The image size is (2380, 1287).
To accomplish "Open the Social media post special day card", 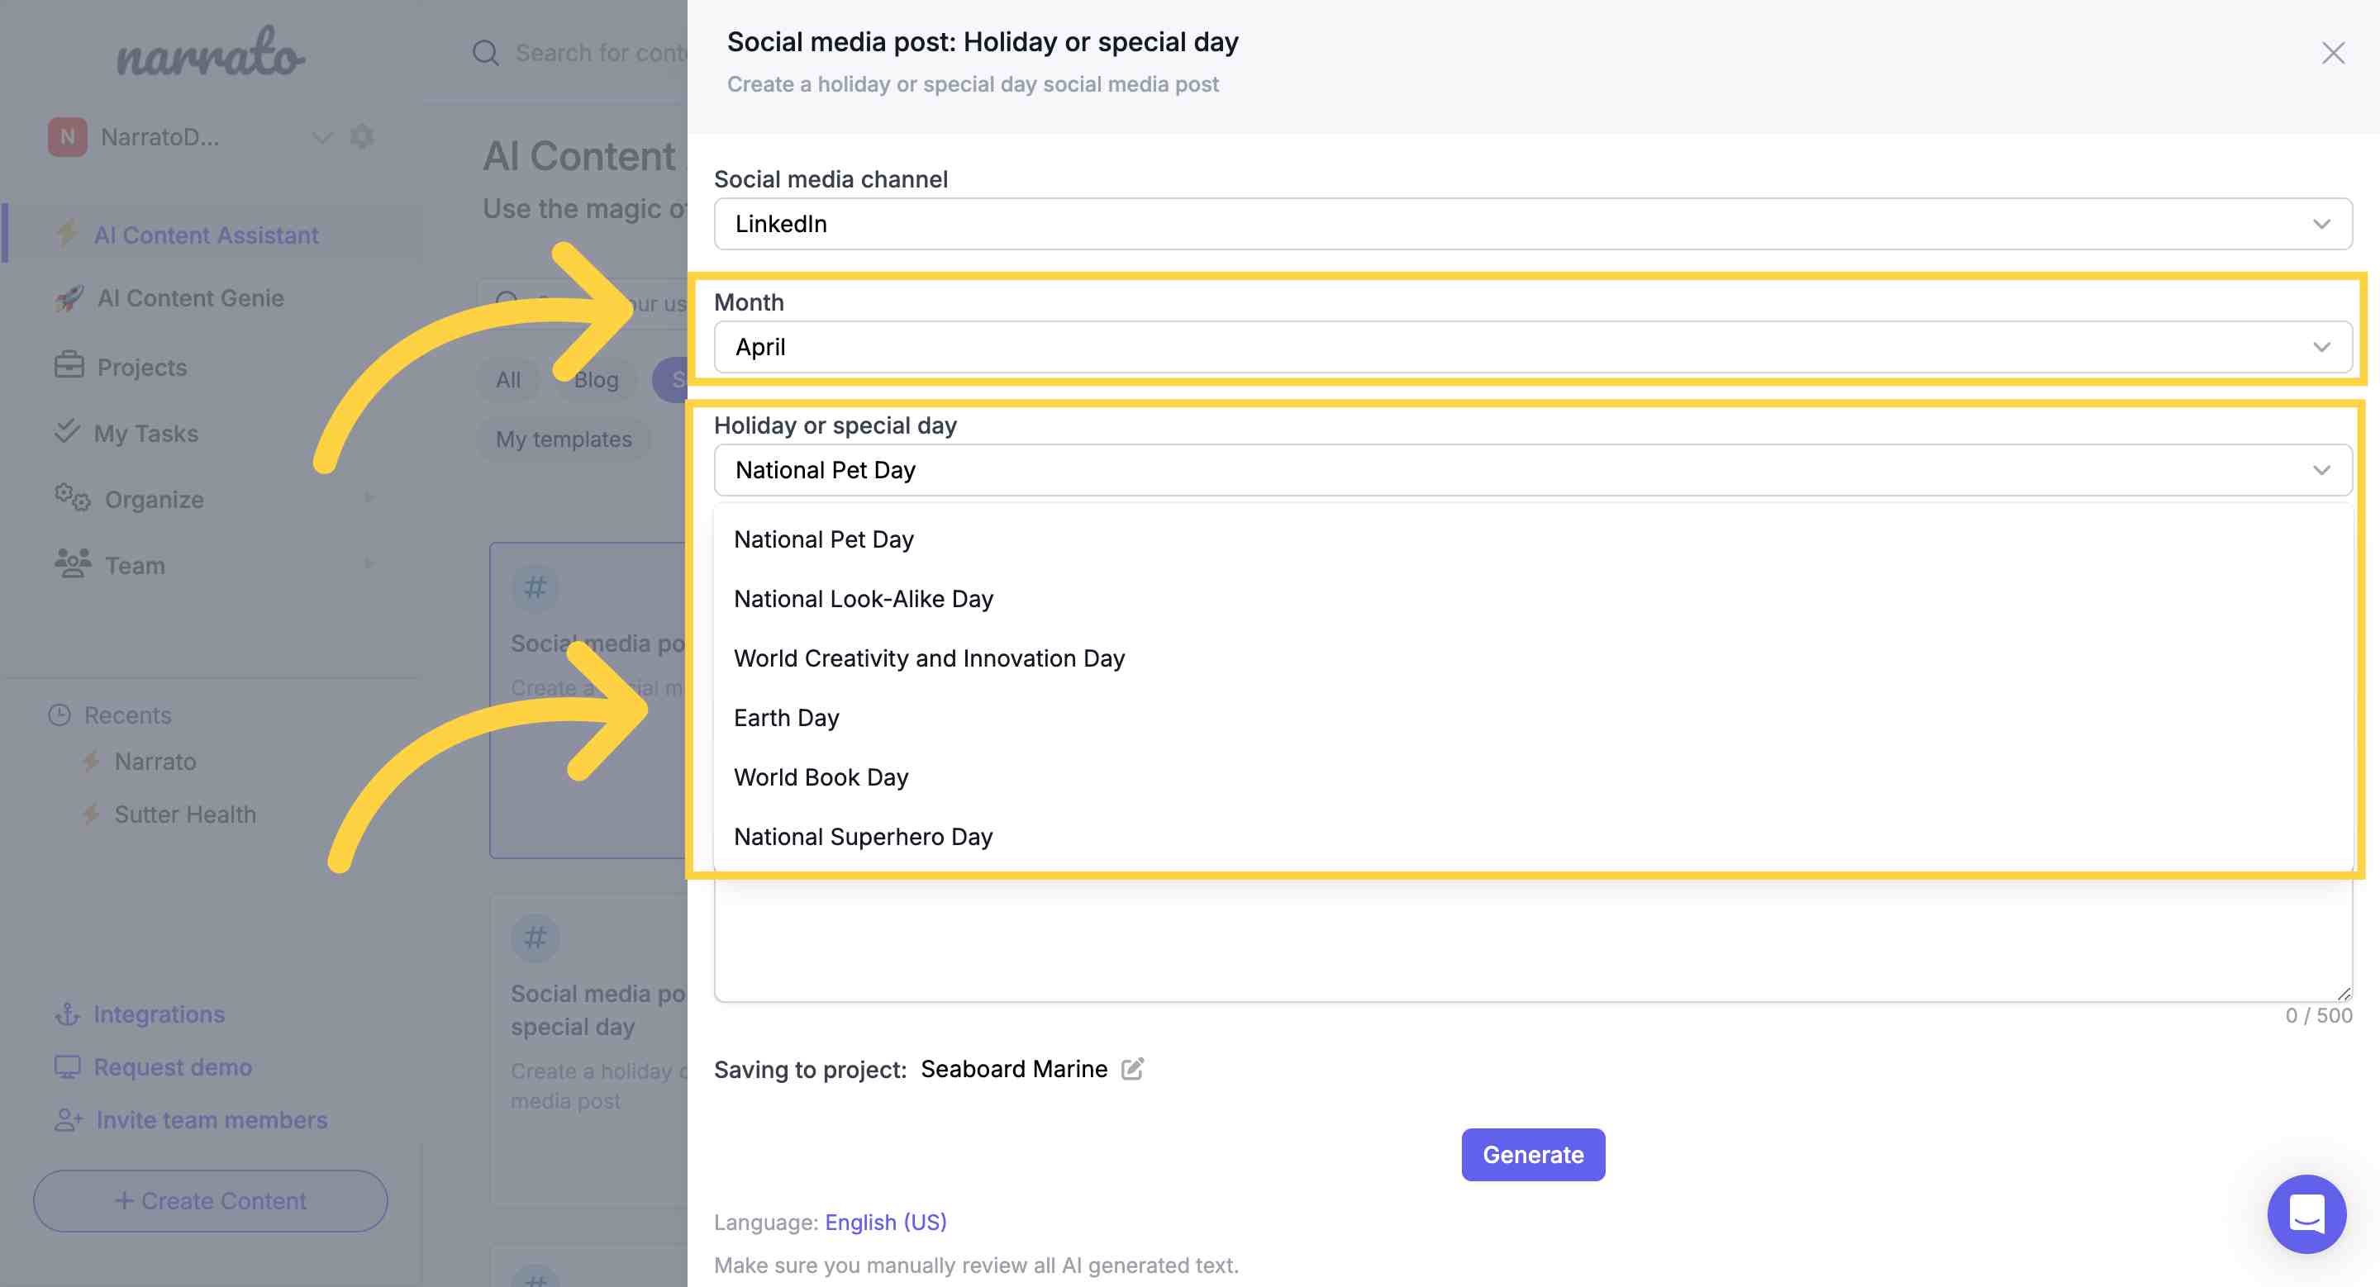I will [x=588, y=1048].
